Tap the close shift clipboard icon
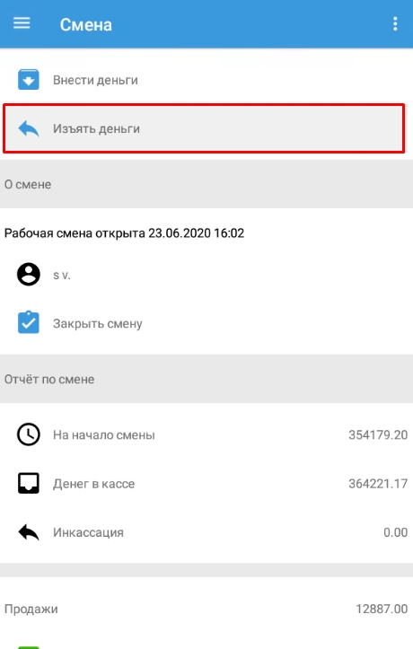Image resolution: width=413 pixels, height=649 pixels. click(28, 322)
